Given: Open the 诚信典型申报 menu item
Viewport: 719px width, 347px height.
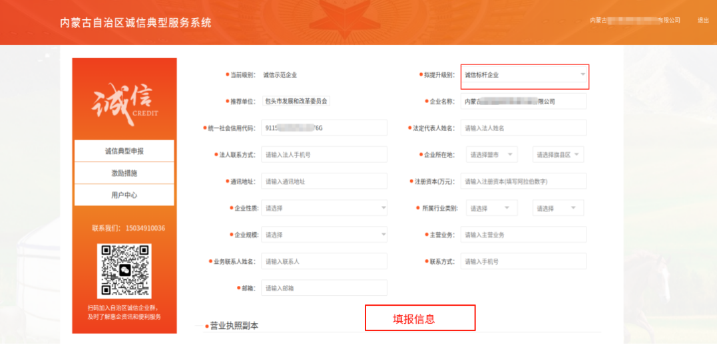Looking at the screenshot, I should click(x=124, y=151).
